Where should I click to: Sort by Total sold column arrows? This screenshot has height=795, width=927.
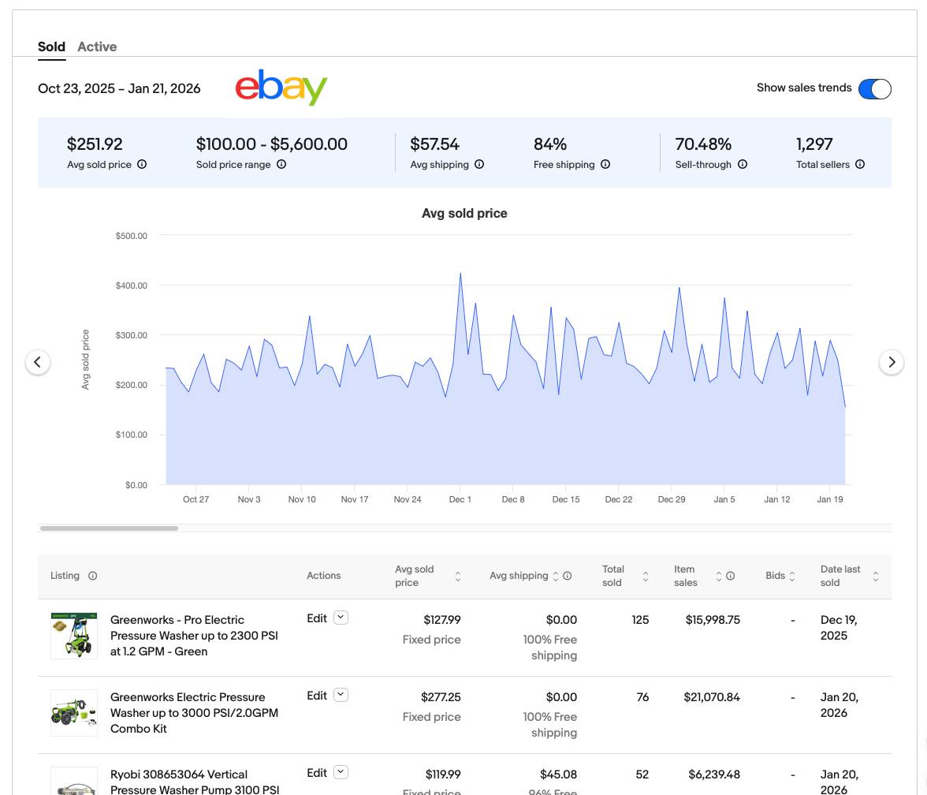pyautogui.click(x=645, y=577)
